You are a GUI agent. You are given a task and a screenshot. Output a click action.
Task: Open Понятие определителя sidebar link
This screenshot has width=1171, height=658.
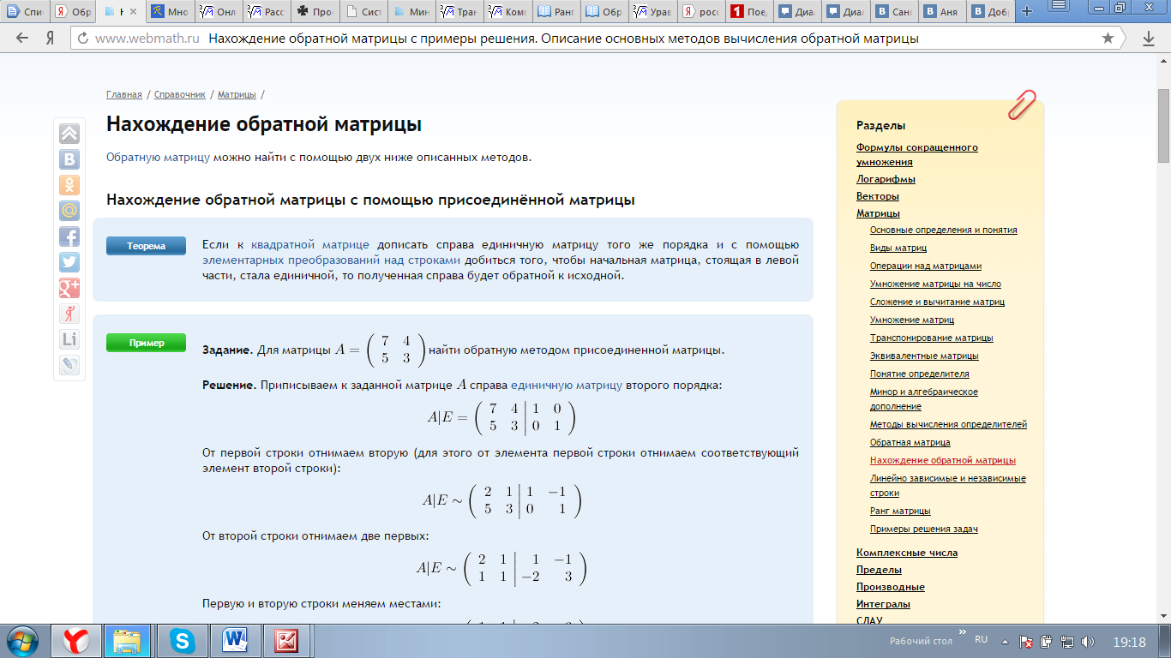click(x=920, y=374)
